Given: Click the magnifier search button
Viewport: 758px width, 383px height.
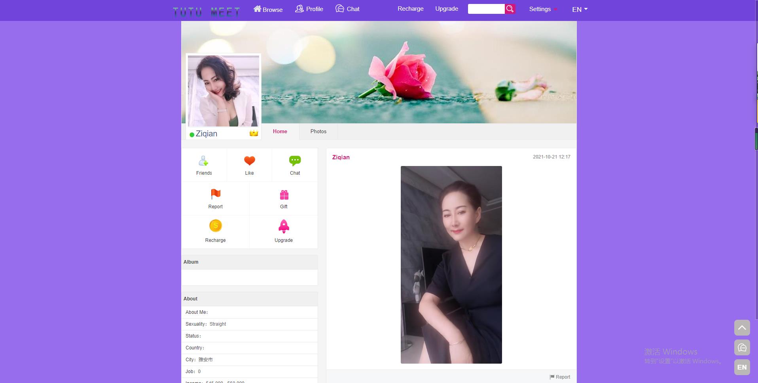Looking at the screenshot, I should [510, 9].
